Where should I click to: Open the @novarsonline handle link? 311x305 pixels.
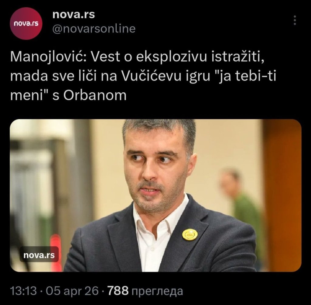[94, 29]
